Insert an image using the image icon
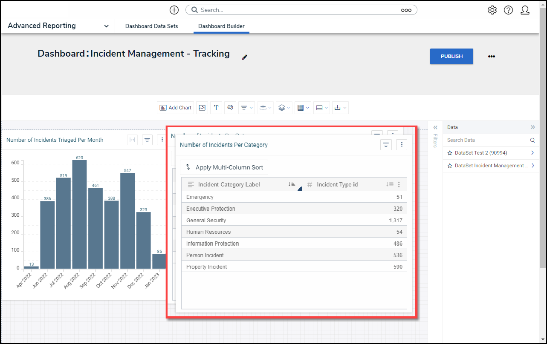The height and width of the screenshot is (344, 547). (x=202, y=108)
